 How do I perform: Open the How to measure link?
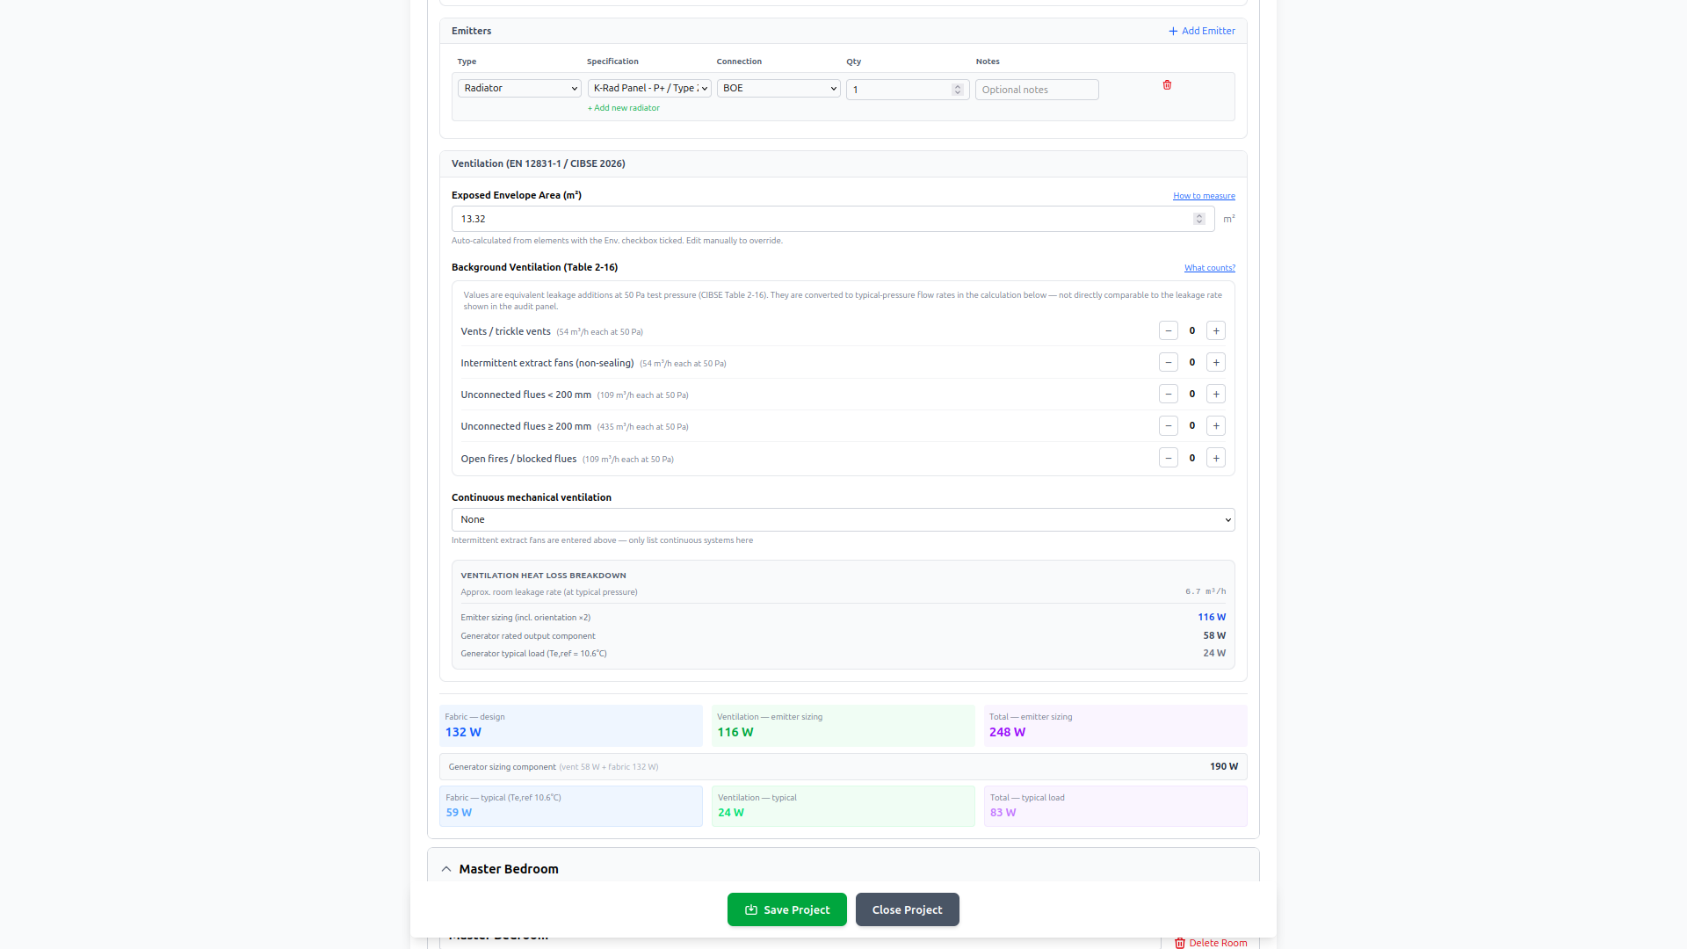[x=1204, y=196]
